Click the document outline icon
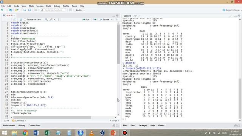This screenshot has height=136, width=242. click(116, 20)
